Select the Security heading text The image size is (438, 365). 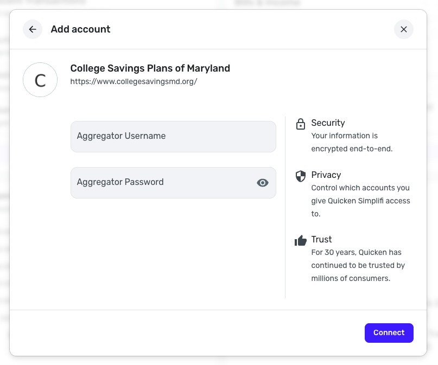point(328,123)
